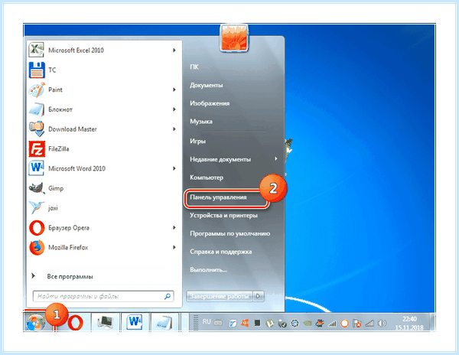Open the Action Center flag icon
The image size is (459, 355).
pos(356,324)
